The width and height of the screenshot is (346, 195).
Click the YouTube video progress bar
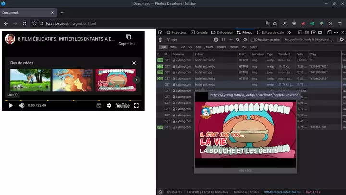(73, 100)
